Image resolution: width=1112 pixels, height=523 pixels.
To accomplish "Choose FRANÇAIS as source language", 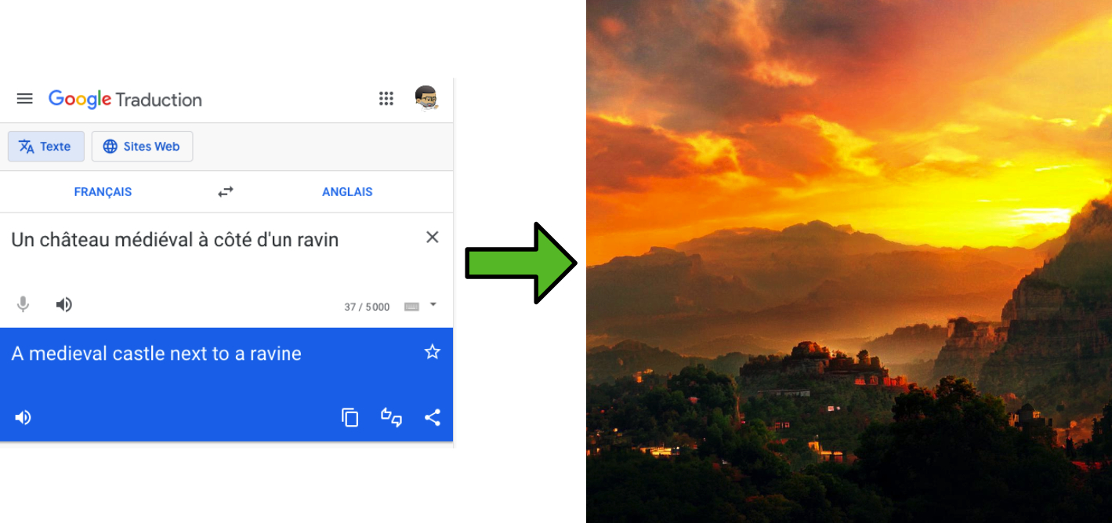I will (103, 192).
